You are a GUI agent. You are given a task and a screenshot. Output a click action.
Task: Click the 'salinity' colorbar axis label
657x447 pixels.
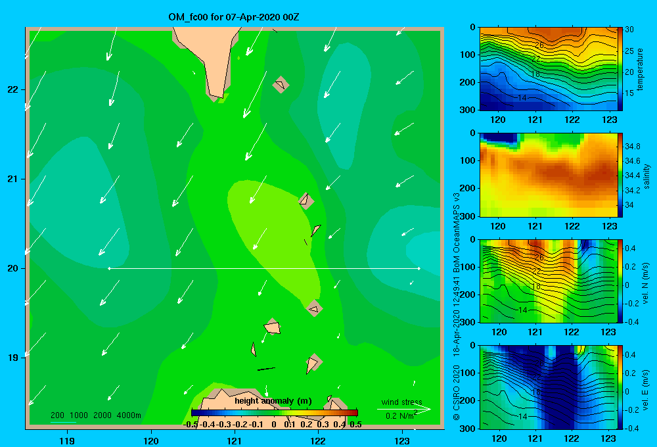(x=646, y=176)
